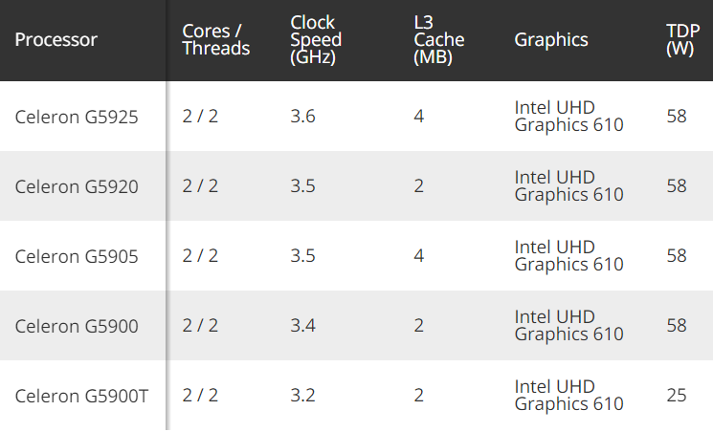Click the Processor column header
The height and width of the screenshot is (432, 713).
56,40
